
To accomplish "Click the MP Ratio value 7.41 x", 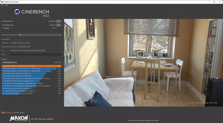I will tap(54, 28).
